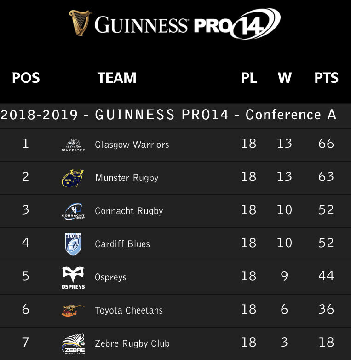Open the Connacht Rugby team link
Viewport: 351px width, 360px height.
point(129,211)
